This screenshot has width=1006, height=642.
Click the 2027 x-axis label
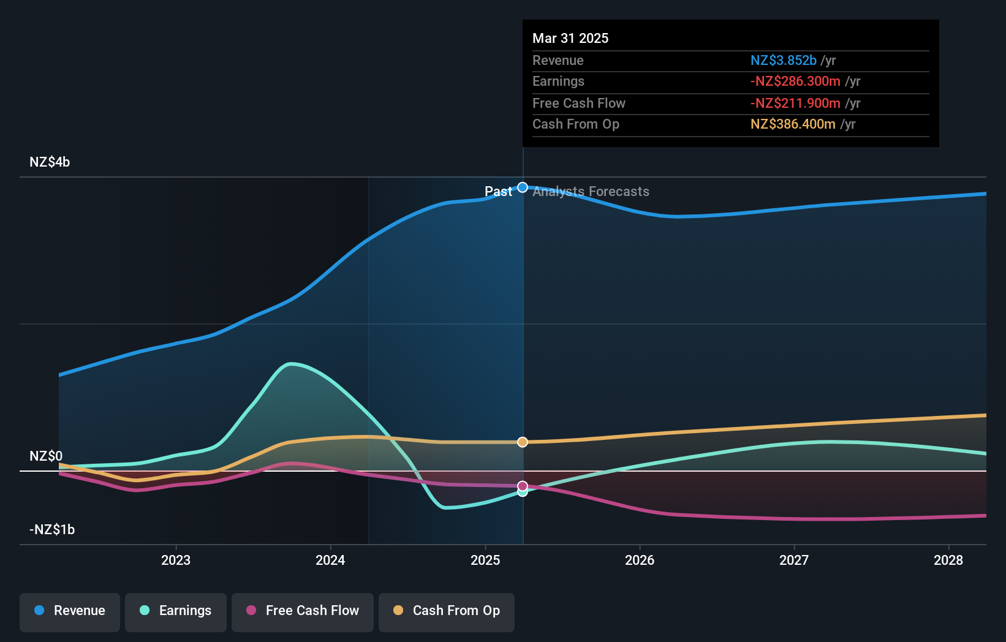click(794, 560)
